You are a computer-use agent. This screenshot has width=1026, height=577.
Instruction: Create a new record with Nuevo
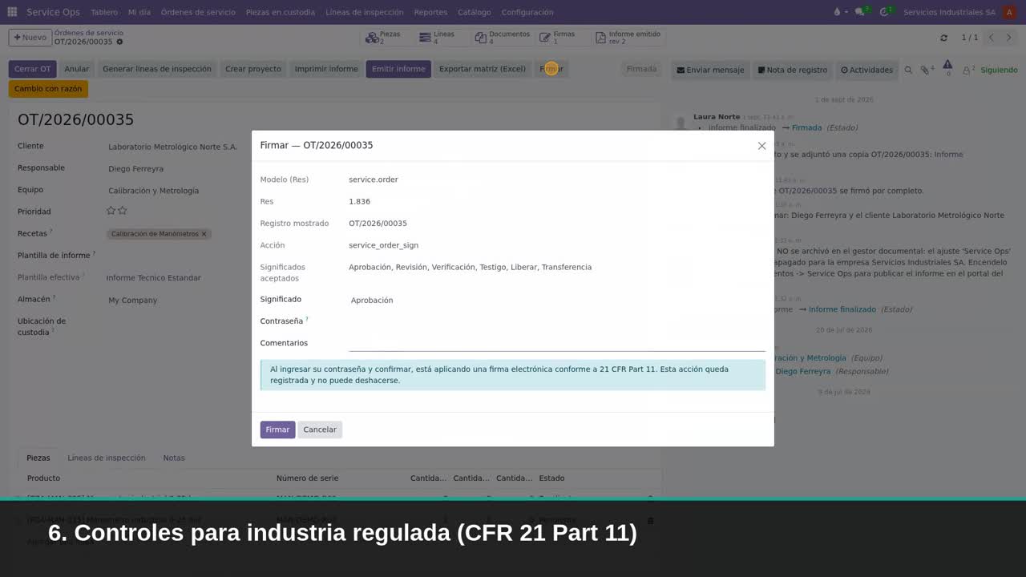coord(30,38)
